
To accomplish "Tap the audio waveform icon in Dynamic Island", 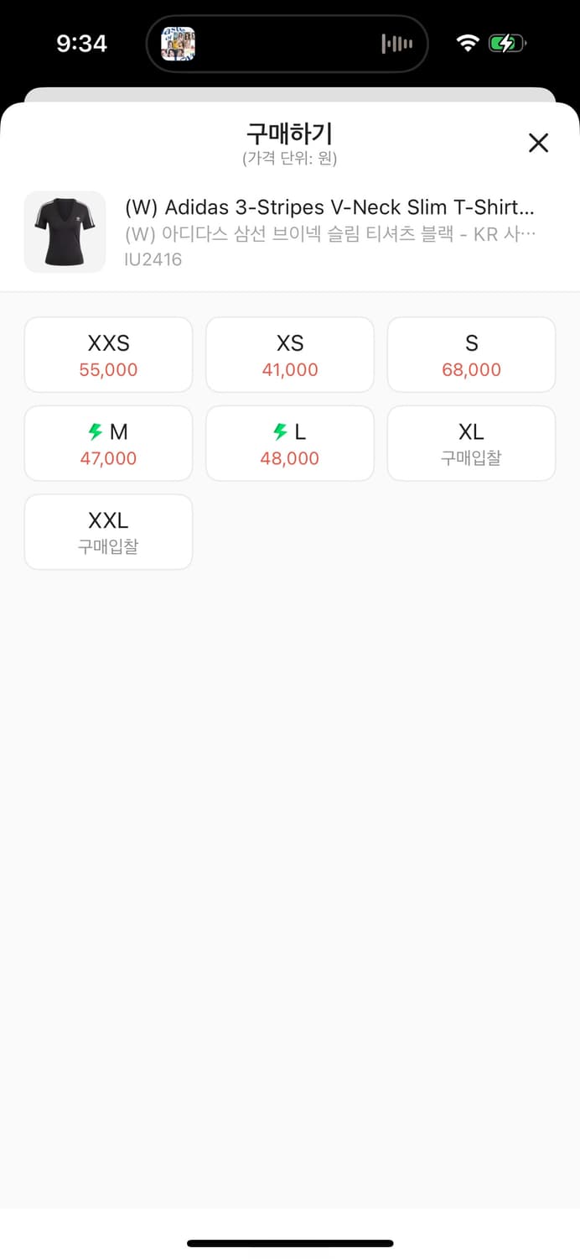I will [396, 44].
